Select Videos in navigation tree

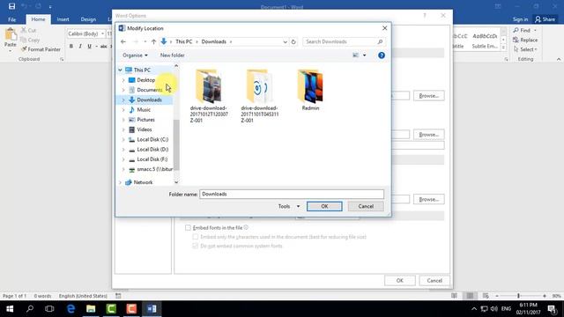click(x=145, y=129)
